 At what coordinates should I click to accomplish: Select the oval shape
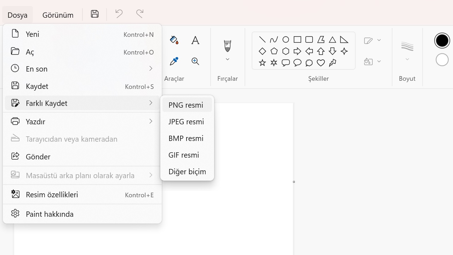click(x=286, y=39)
